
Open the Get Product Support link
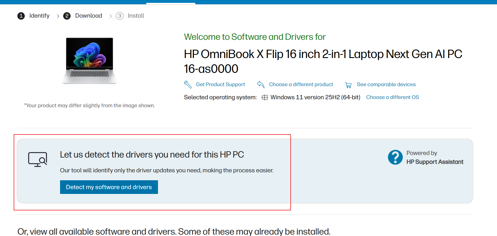(220, 84)
